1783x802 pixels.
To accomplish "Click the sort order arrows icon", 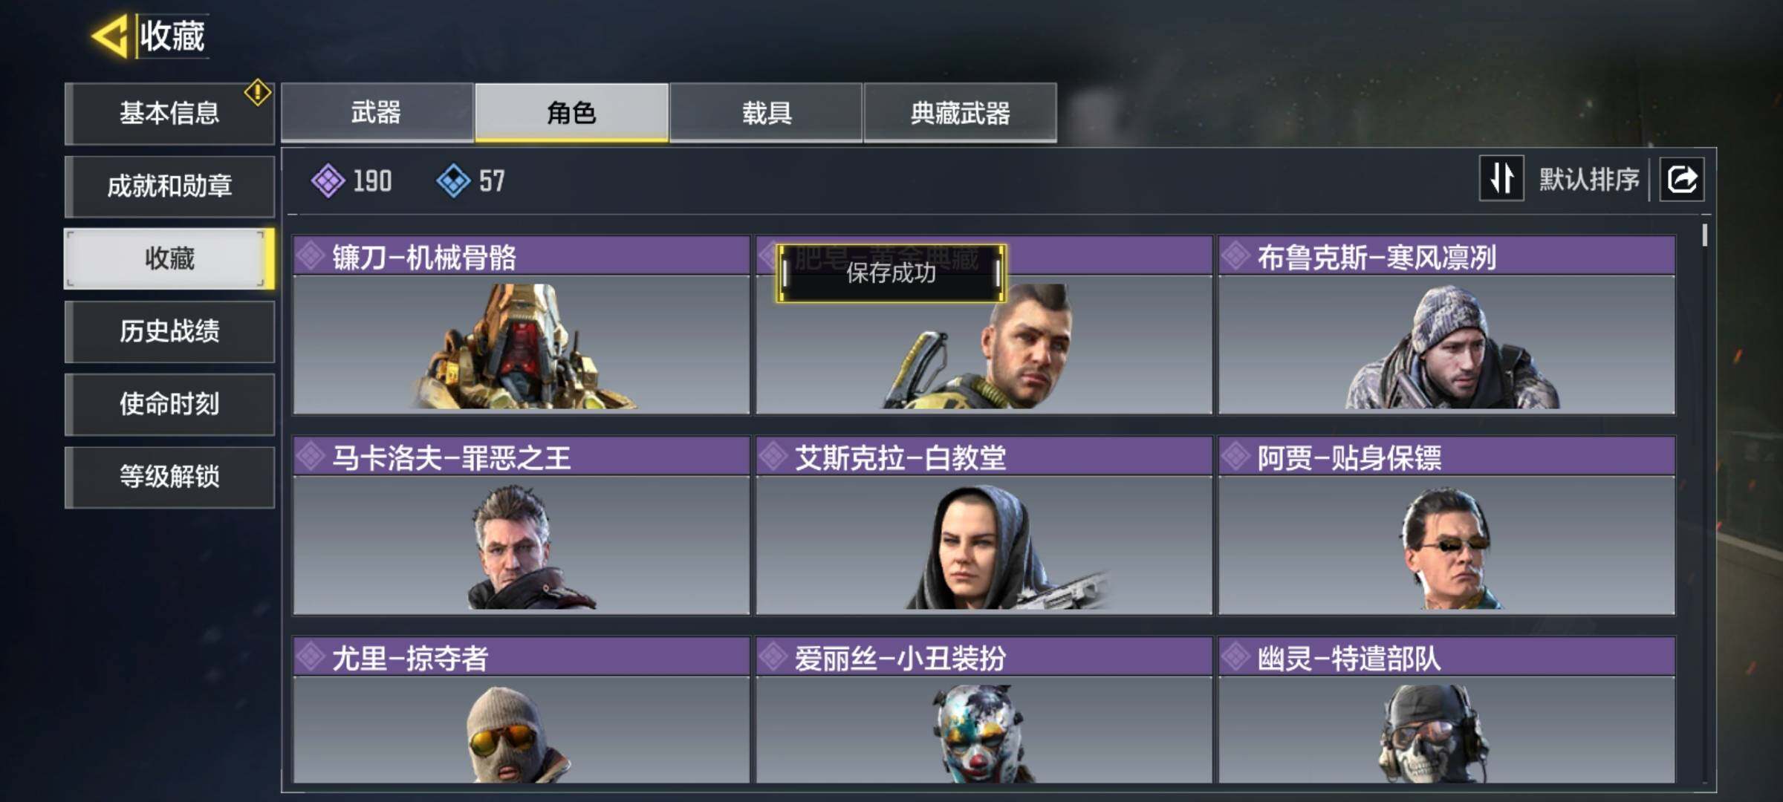I will (x=1501, y=178).
